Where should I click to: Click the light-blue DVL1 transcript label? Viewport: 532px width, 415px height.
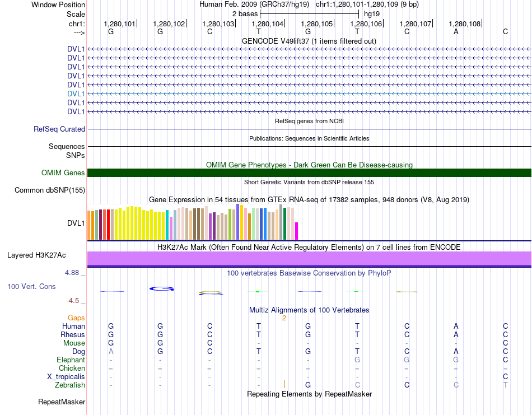(76, 94)
